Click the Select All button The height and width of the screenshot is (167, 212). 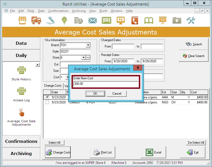tap(55, 143)
